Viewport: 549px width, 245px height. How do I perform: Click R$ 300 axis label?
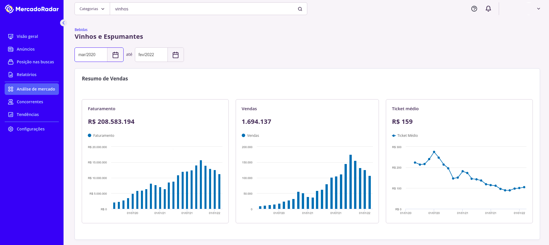397,147
